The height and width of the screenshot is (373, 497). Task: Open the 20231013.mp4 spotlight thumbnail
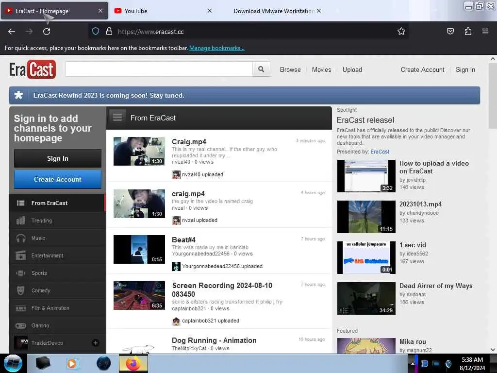pos(366,217)
